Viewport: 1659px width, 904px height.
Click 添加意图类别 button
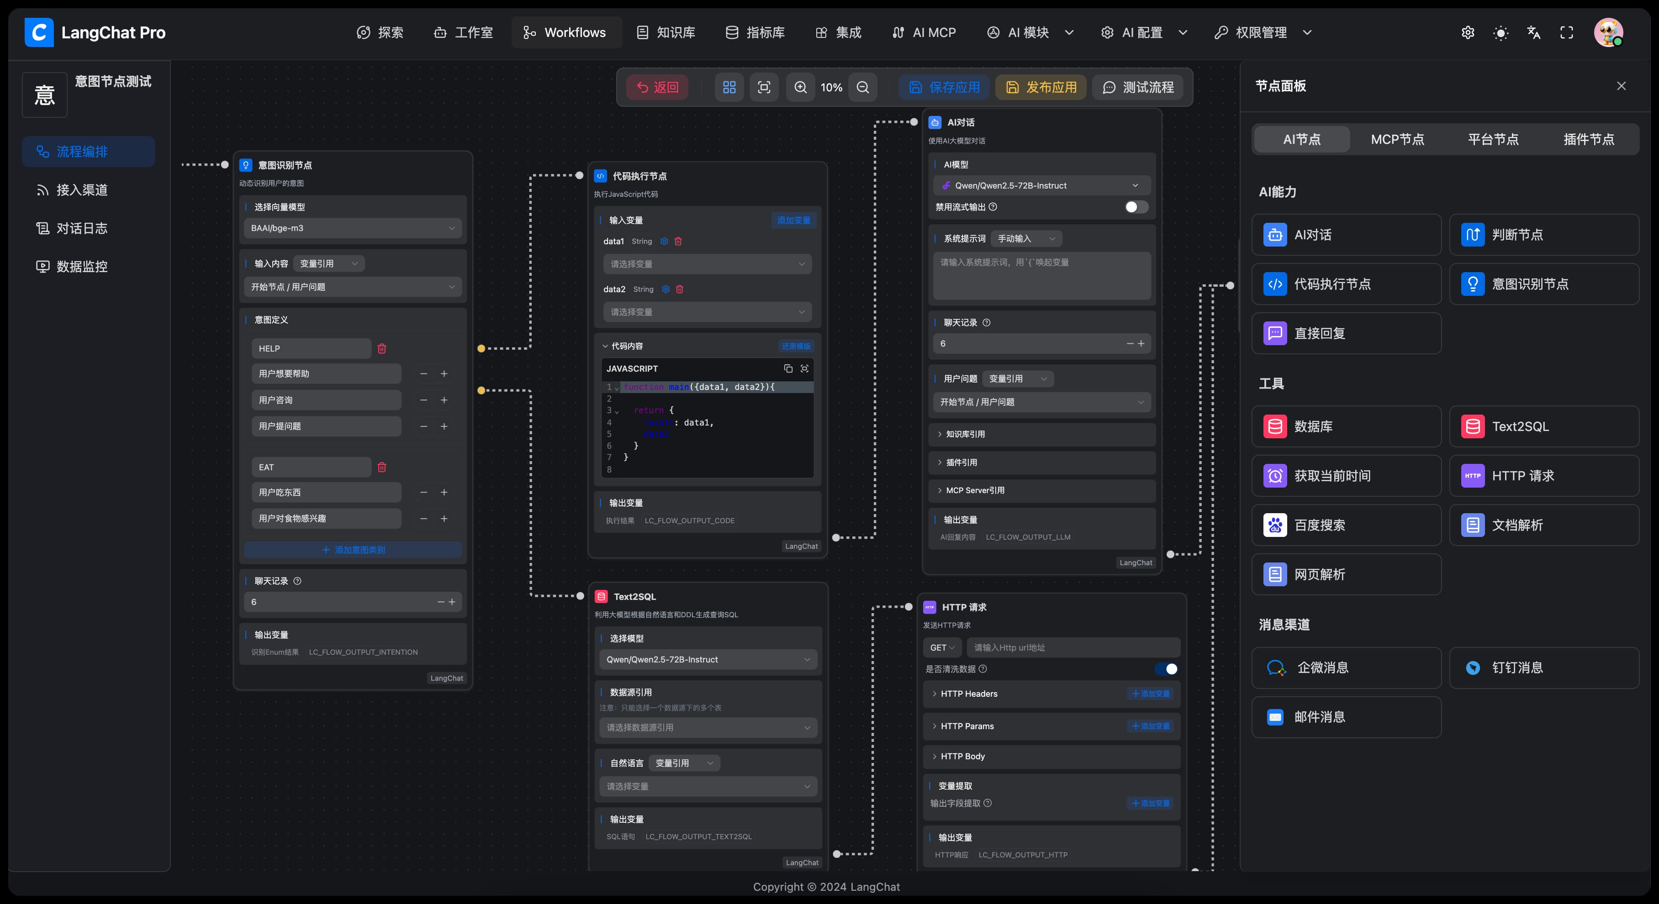353,550
